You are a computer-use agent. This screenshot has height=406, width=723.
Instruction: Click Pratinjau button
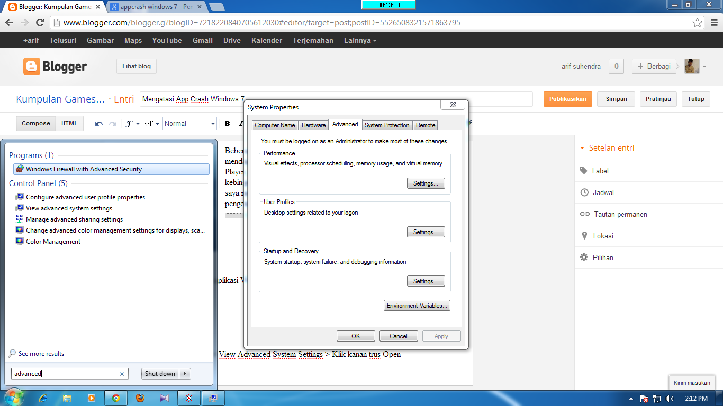coord(658,99)
